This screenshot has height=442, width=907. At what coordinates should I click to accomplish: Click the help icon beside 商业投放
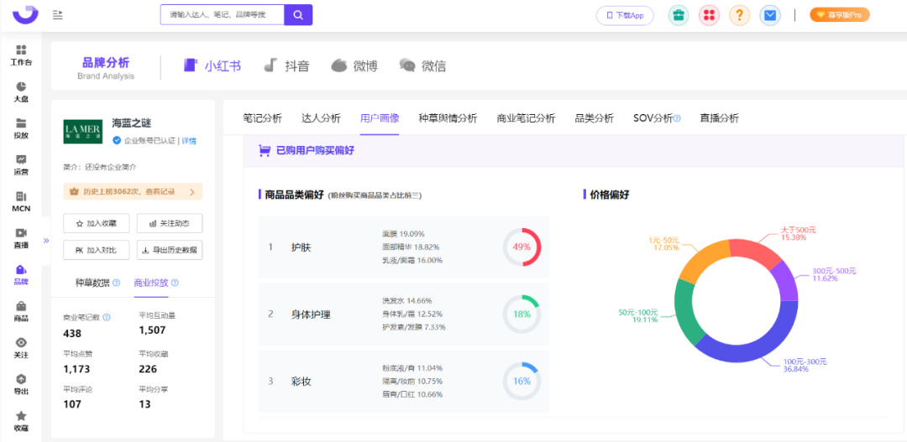176,283
